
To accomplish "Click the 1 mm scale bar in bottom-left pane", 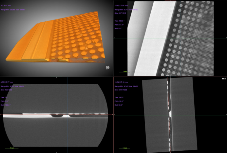I will 11,149.
